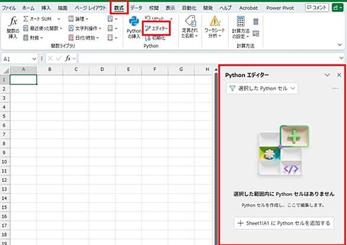
Task: Open share button dropdown arrow
Action: [341, 8]
